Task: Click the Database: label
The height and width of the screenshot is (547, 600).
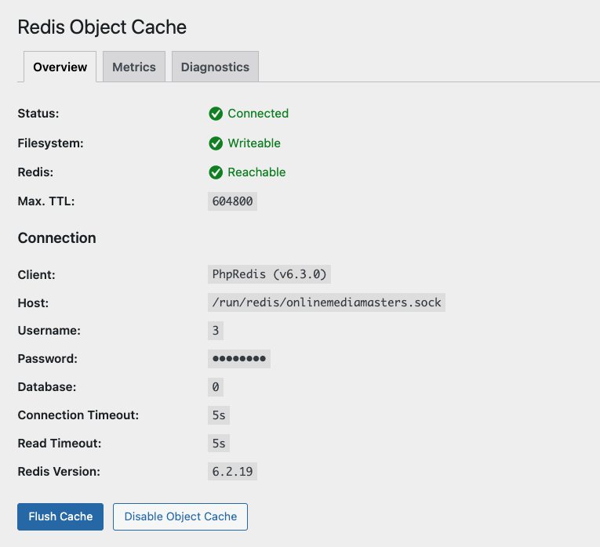Action: pyautogui.click(x=47, y=387)
